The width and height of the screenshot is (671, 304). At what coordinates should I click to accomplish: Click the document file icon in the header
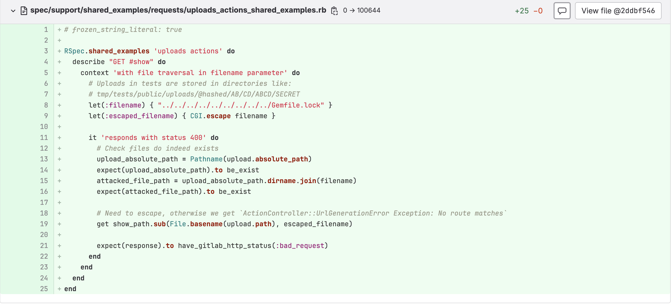[x=24, y=11]
